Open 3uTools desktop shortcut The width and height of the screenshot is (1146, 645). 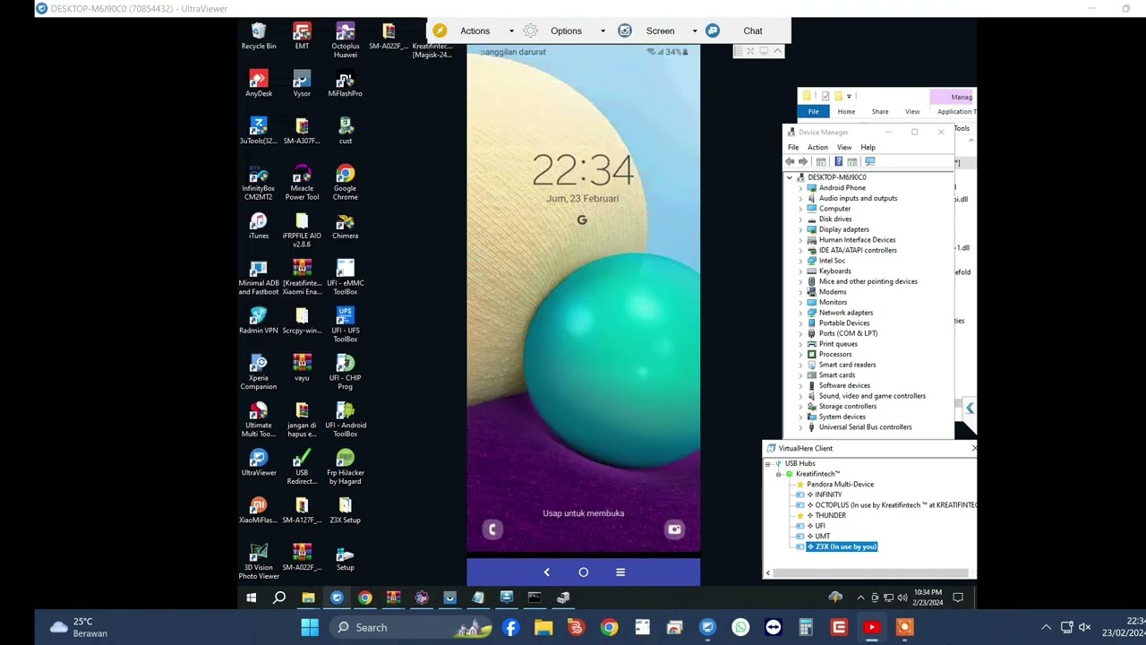point(258,132)
